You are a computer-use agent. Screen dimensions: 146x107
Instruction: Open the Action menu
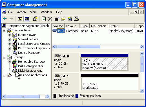pos(21,12)
